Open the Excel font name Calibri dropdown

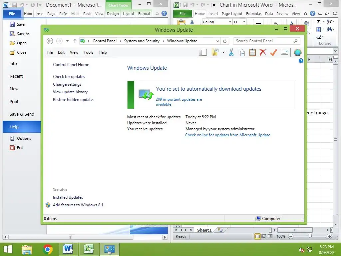tap(230, 22)
